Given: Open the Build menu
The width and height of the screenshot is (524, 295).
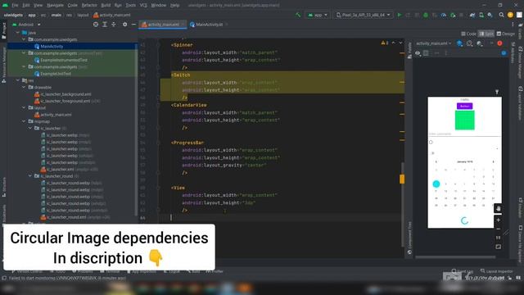Looking at the screenshot, I should click(106, 5).
